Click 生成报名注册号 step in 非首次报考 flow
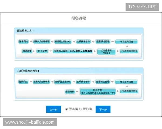Image resolution: width=162 pixels, height=129 pixels. click(129, 91)
